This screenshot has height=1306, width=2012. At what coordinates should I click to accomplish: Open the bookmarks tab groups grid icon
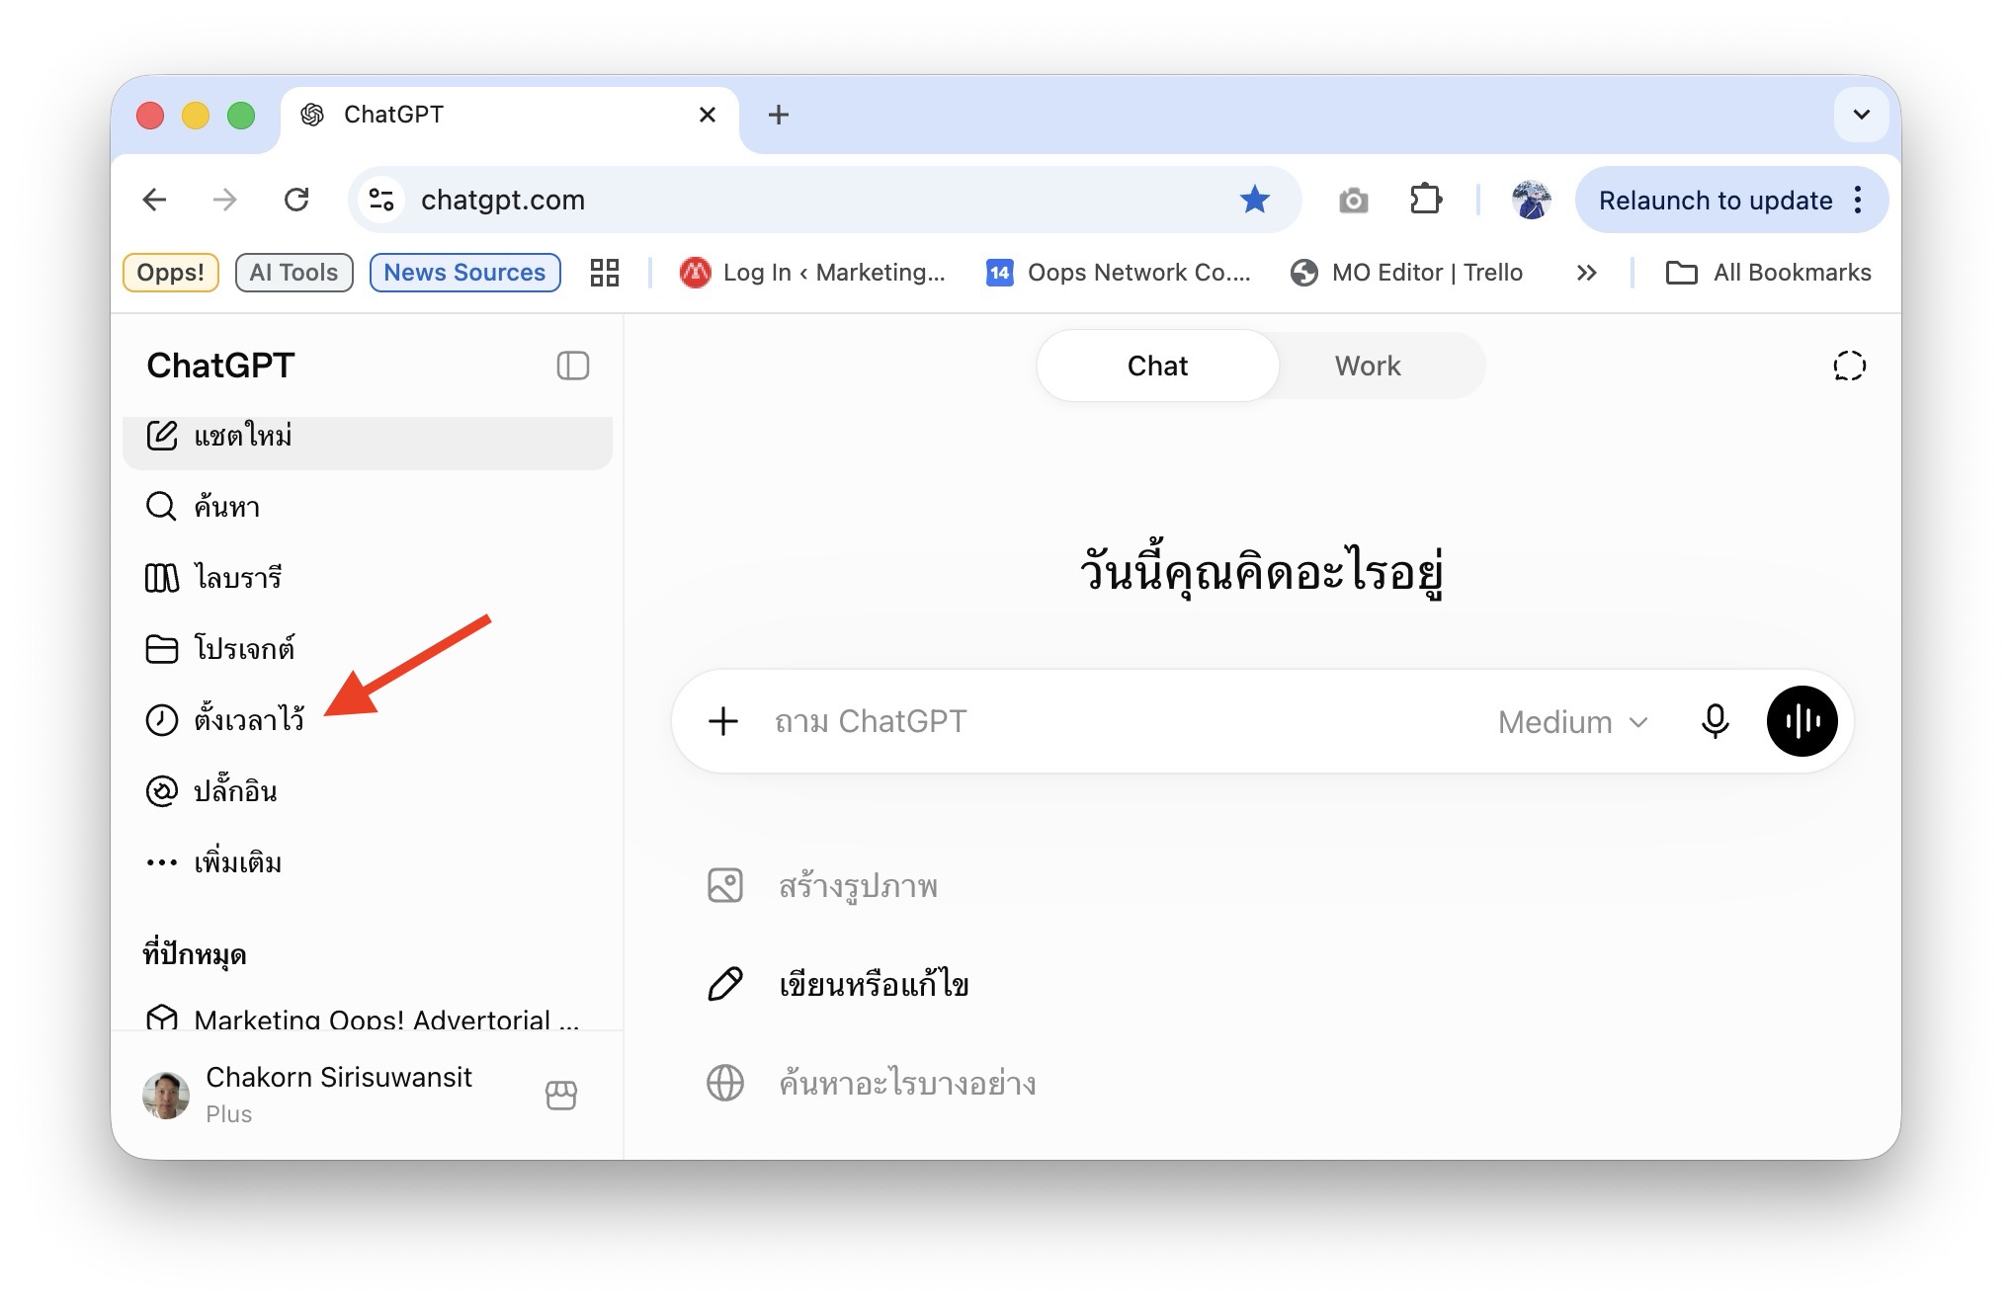pos(605,273)
